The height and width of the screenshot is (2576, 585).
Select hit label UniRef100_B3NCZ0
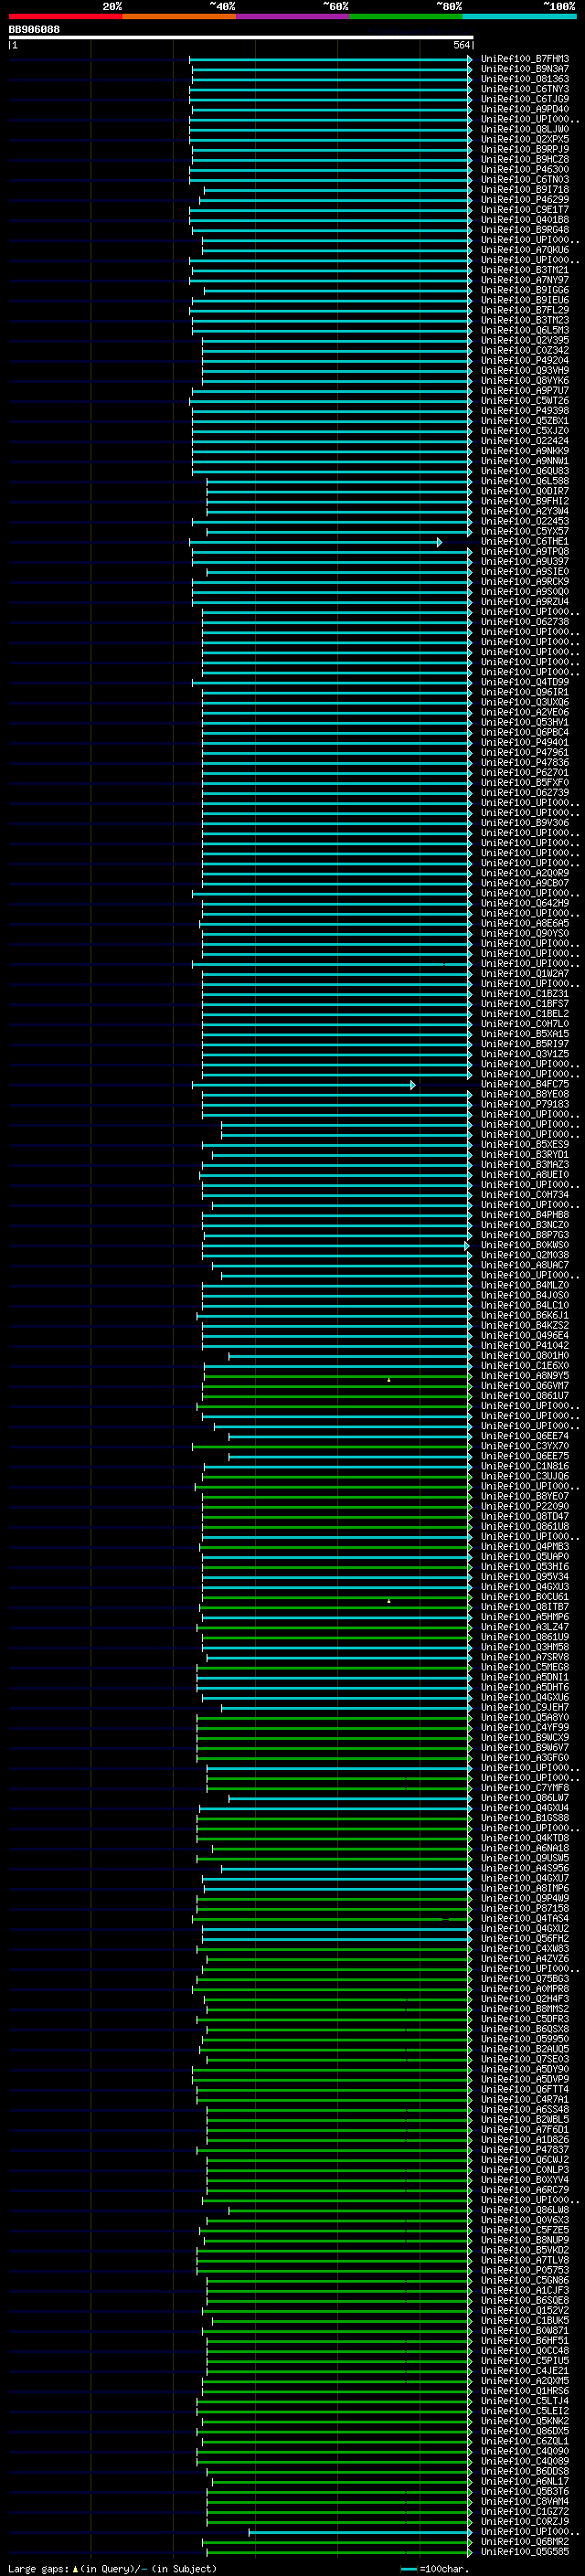(524, 1225)
